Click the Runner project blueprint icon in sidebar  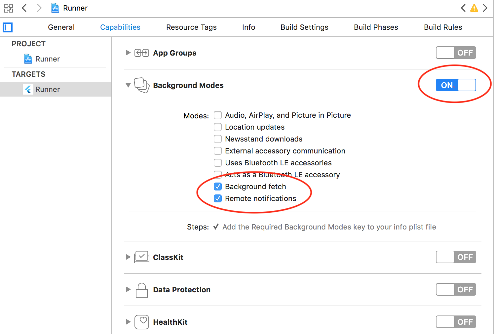pyautogui.click(x=28, y=59)
